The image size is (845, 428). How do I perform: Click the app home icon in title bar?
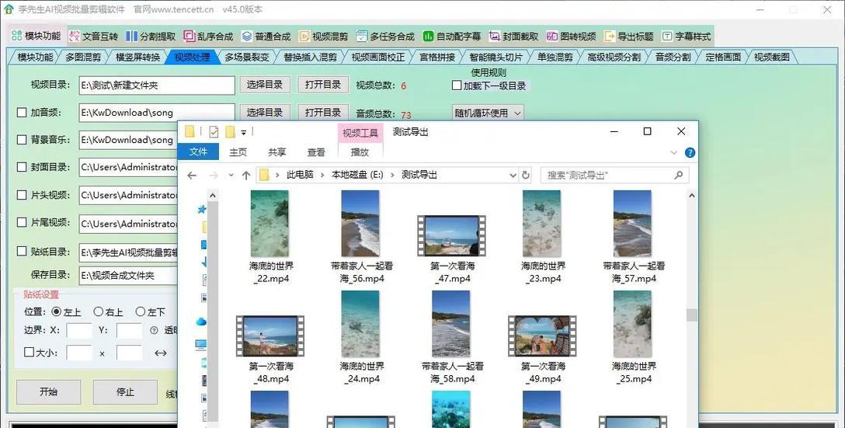[9, 9]
